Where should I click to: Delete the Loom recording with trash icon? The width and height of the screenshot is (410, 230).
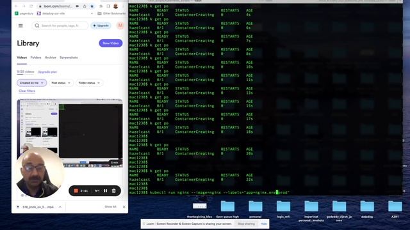(114, 191)
